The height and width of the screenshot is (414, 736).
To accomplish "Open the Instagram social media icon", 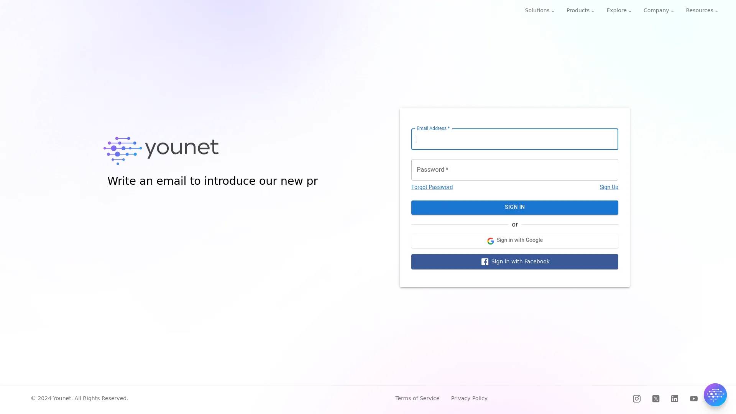I will 636,398.
